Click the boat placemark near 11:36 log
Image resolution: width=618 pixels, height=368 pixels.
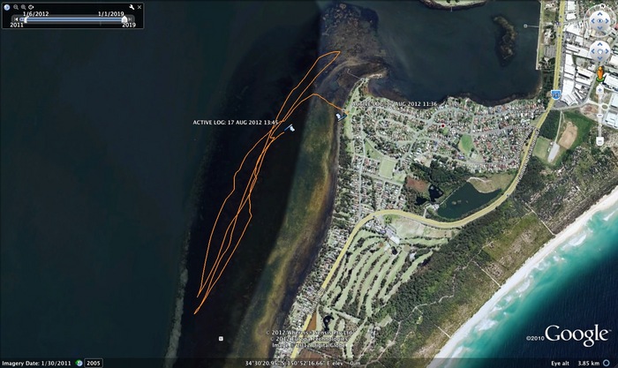[x=340, y=116]
